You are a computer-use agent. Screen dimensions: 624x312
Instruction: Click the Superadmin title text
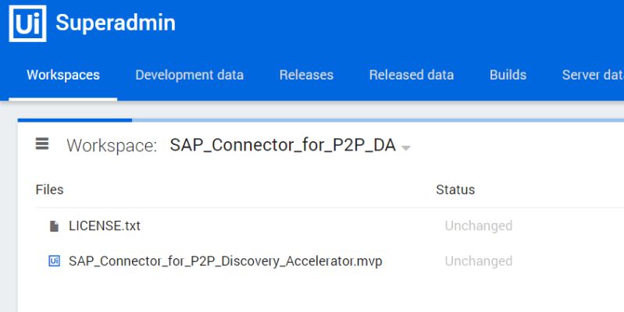pyautogui.click(x=115, y=23)
